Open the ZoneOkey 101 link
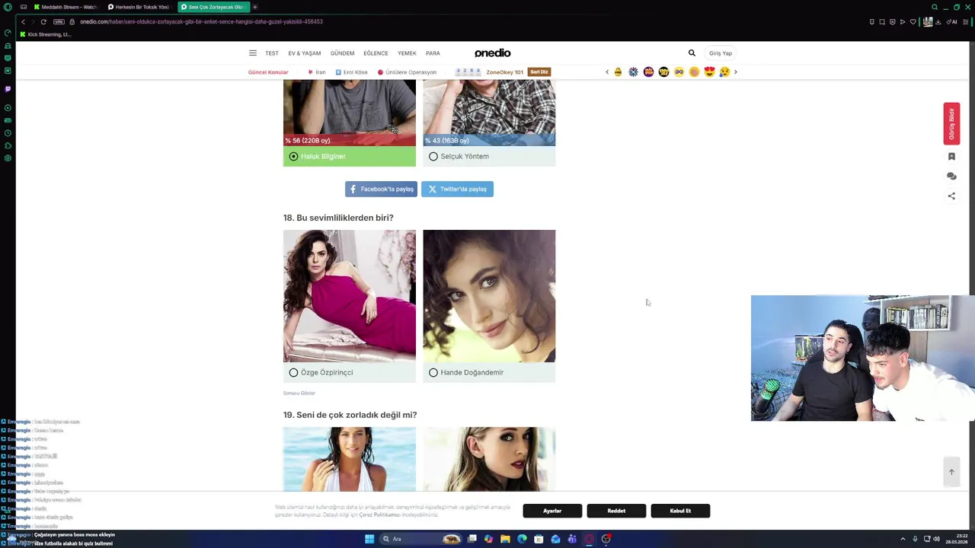The width and height of the screenshot is (975, 548). [504, 72]
